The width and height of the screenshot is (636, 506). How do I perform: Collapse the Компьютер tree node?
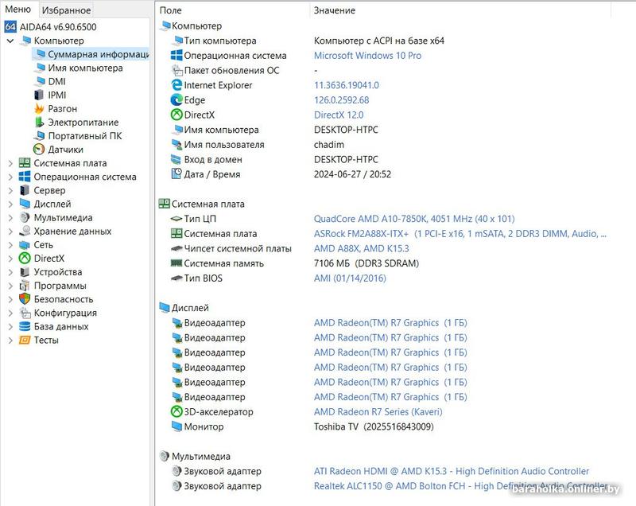[10, 41]
